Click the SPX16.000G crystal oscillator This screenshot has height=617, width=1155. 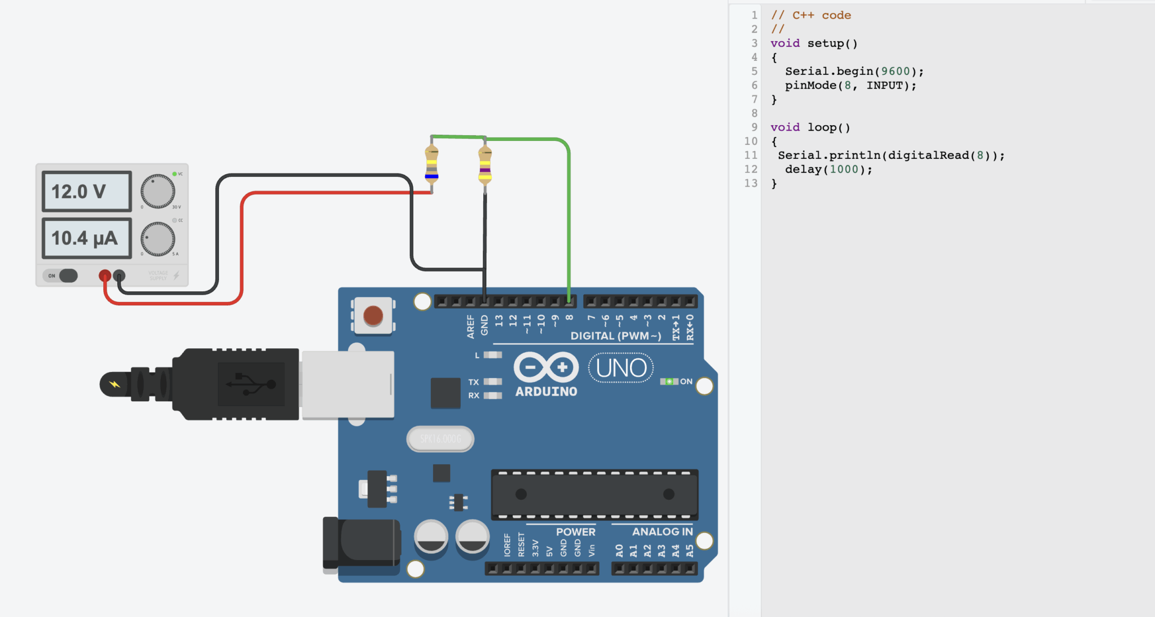click(x=440, y=438)
